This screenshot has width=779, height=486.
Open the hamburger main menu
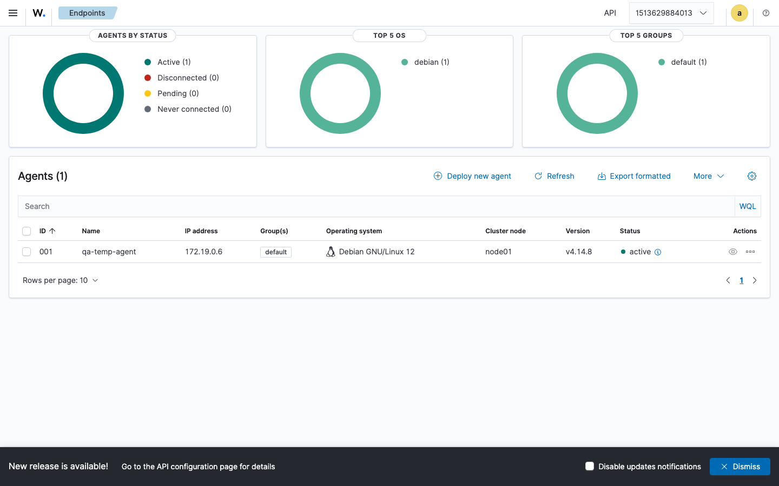click(x=13, y=13)
